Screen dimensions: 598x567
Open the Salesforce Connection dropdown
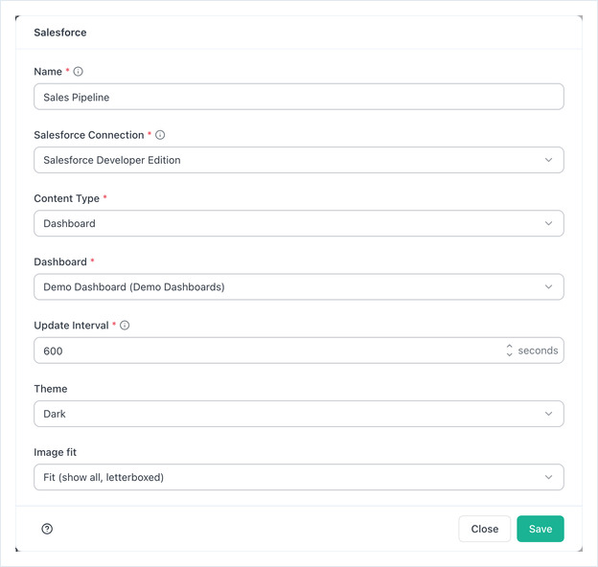click(299, 160)
